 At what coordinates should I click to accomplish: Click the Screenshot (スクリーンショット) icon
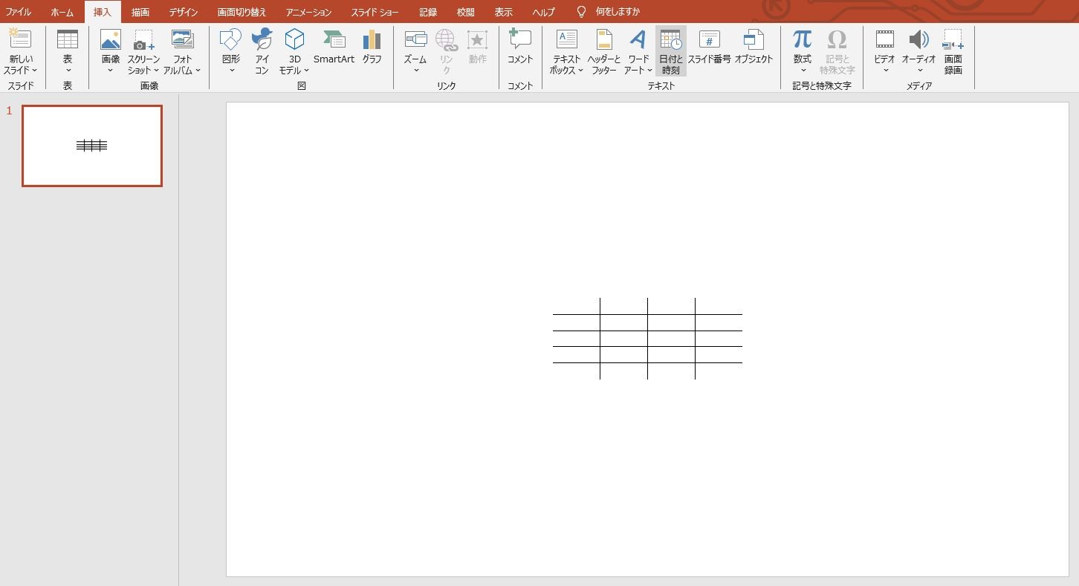[143, 39]
